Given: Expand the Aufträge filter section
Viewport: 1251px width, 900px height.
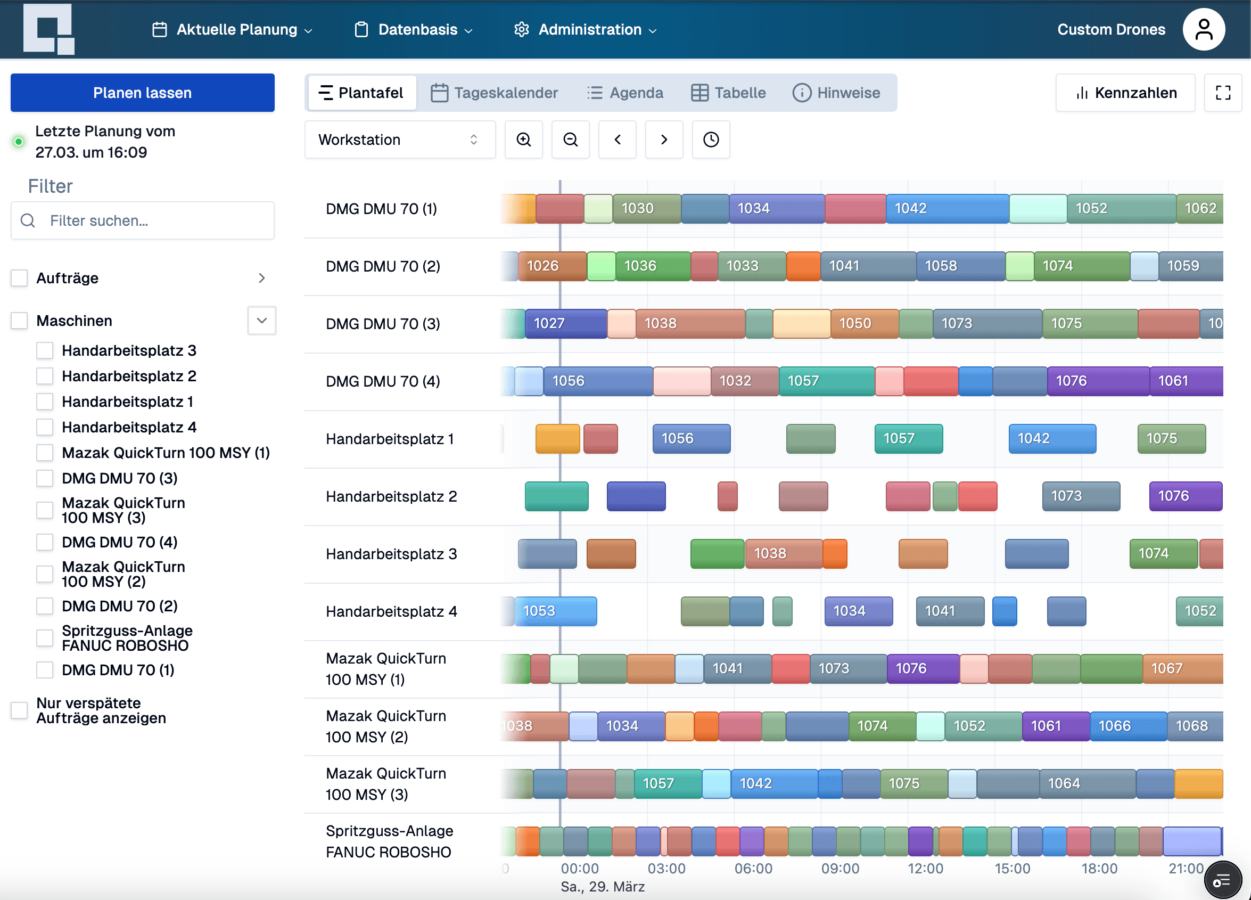Looking at the screenshot, I should pyautogui.click(x=261, y=278).
